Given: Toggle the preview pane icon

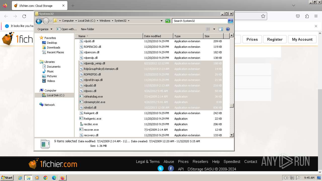Looking at the screenshot, I should [221, 29].
